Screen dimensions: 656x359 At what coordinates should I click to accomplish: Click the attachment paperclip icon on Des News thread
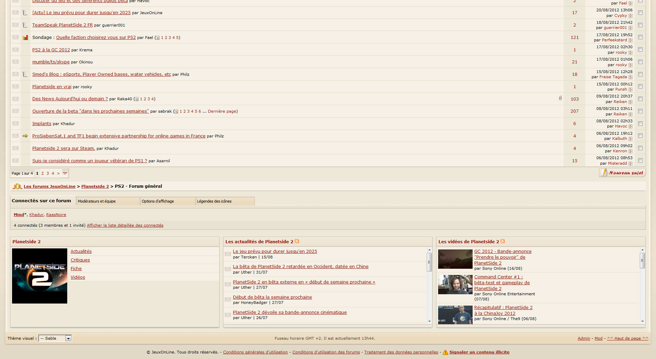click(x=560, y=98)
